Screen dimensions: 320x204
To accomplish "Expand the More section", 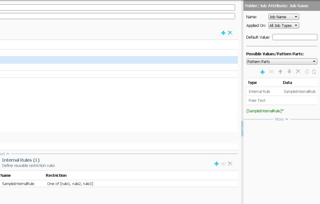I will [282, 119].
